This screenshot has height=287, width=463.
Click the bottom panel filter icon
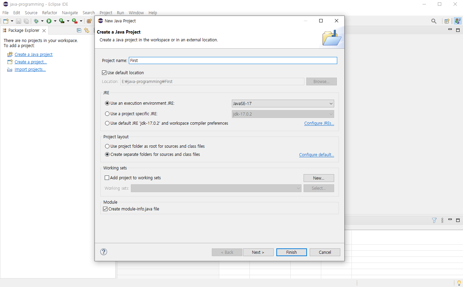pyautogui.click(x=434, y=220)
